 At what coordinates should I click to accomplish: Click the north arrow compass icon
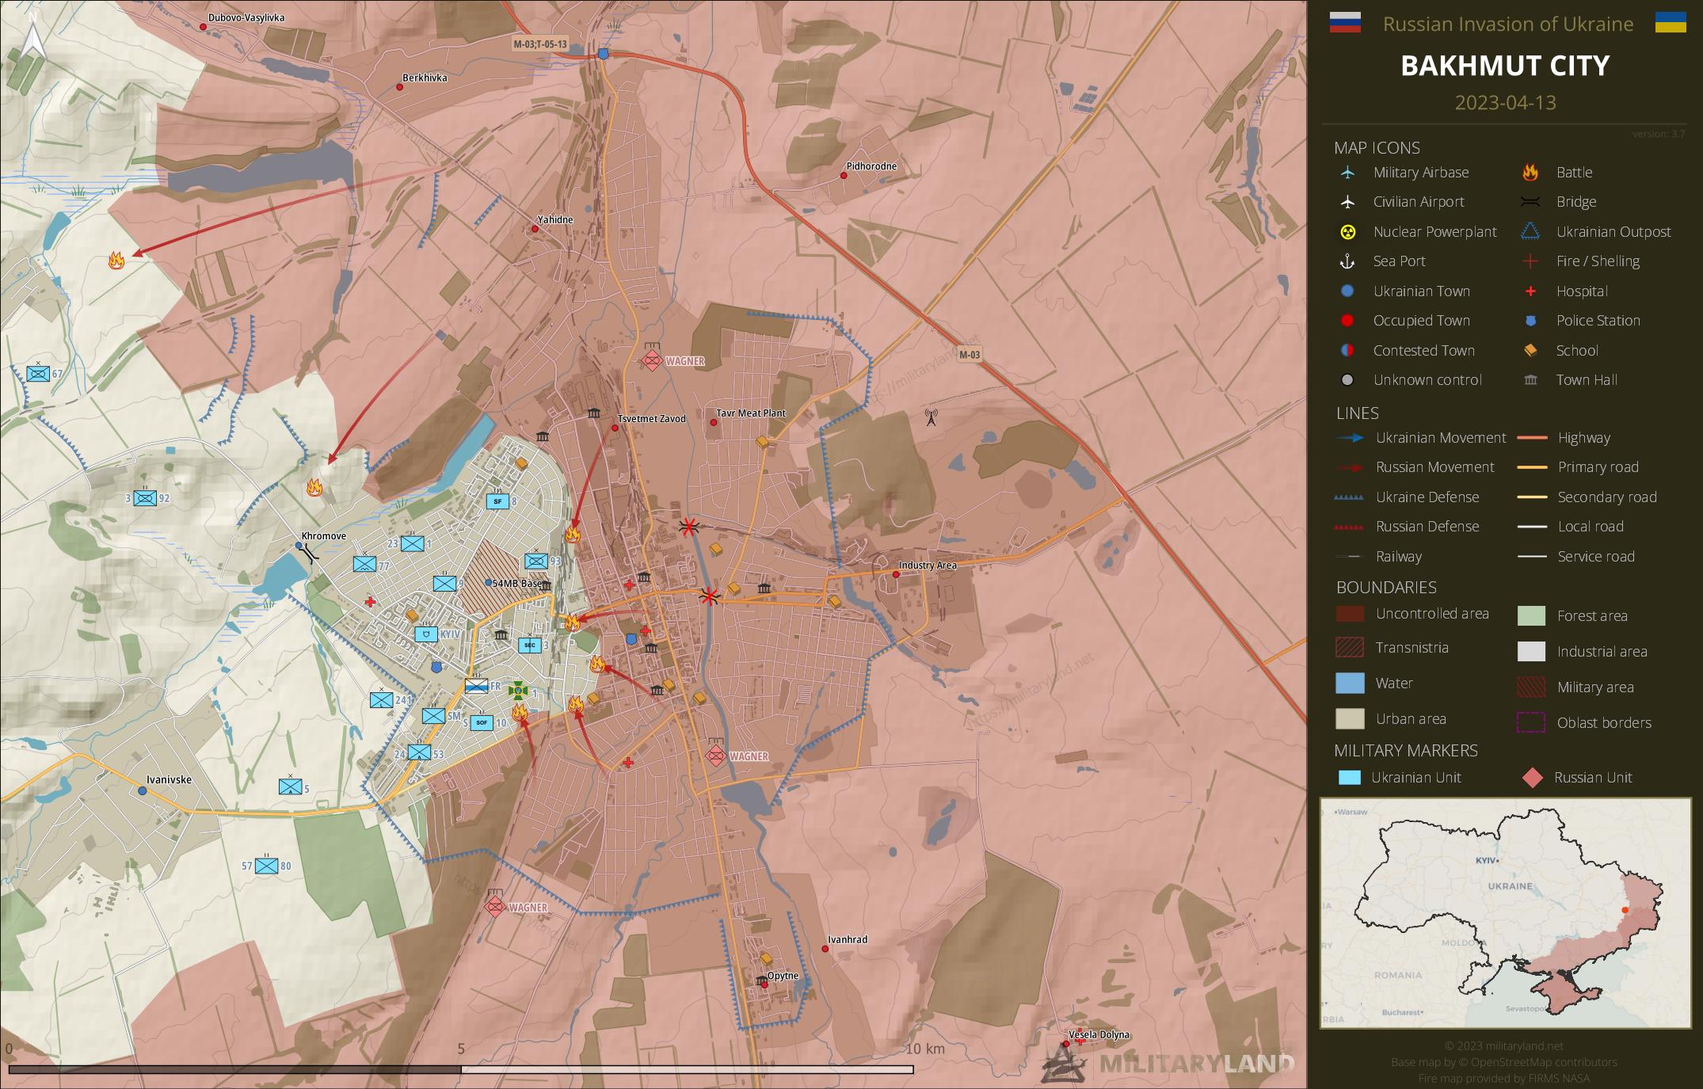(32, 36)
